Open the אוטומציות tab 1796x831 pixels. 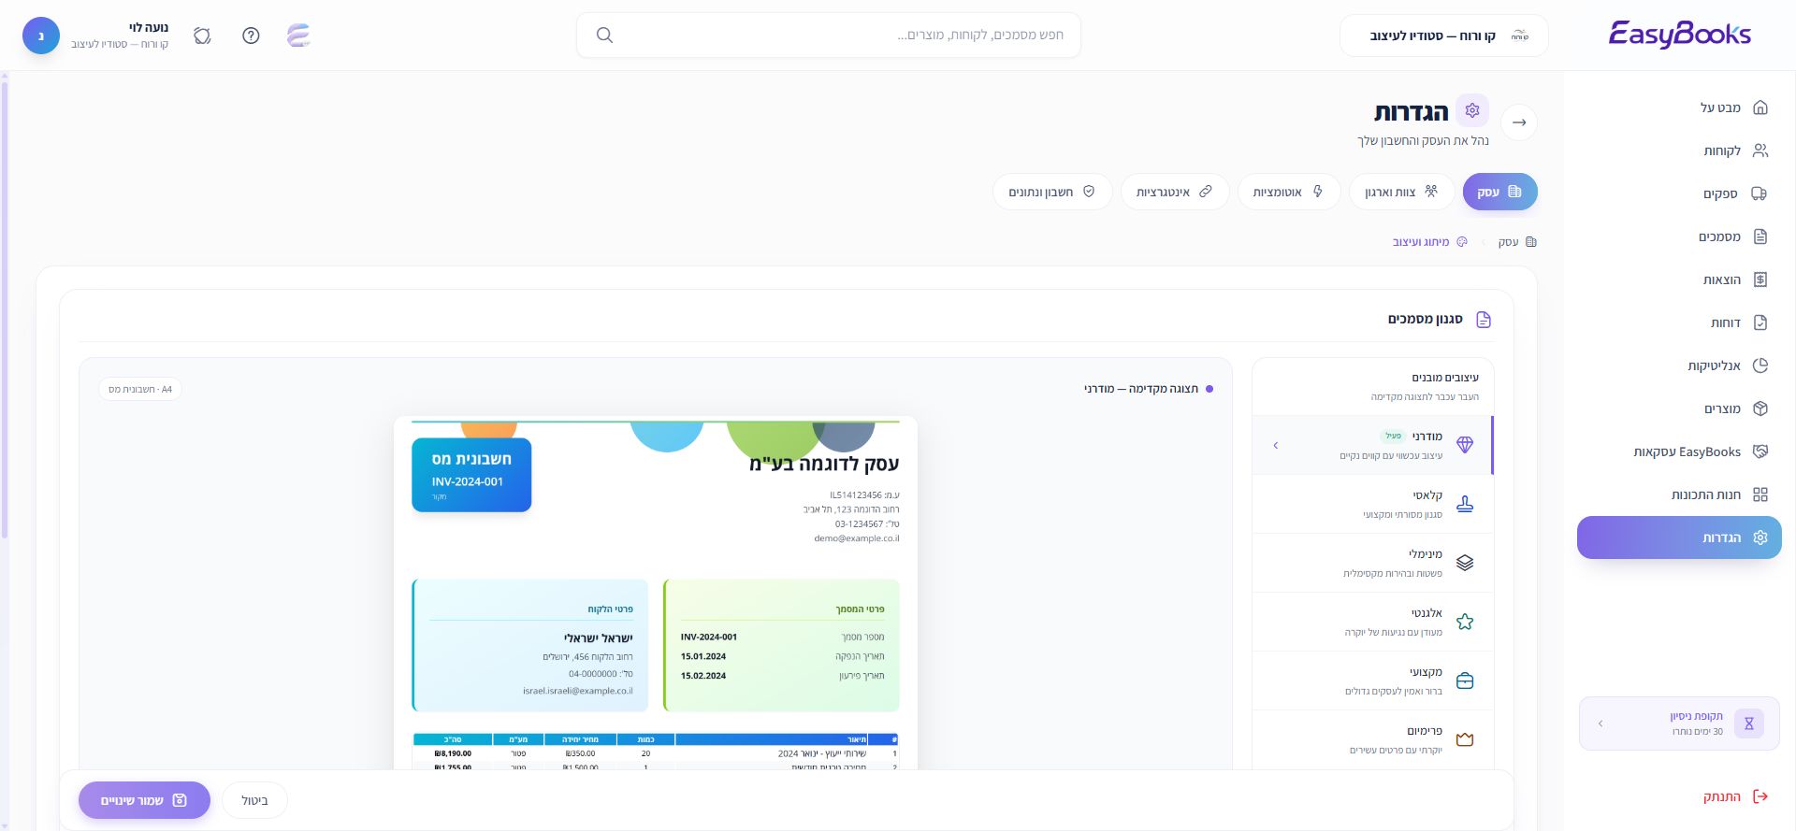(x=1288, y=192)
